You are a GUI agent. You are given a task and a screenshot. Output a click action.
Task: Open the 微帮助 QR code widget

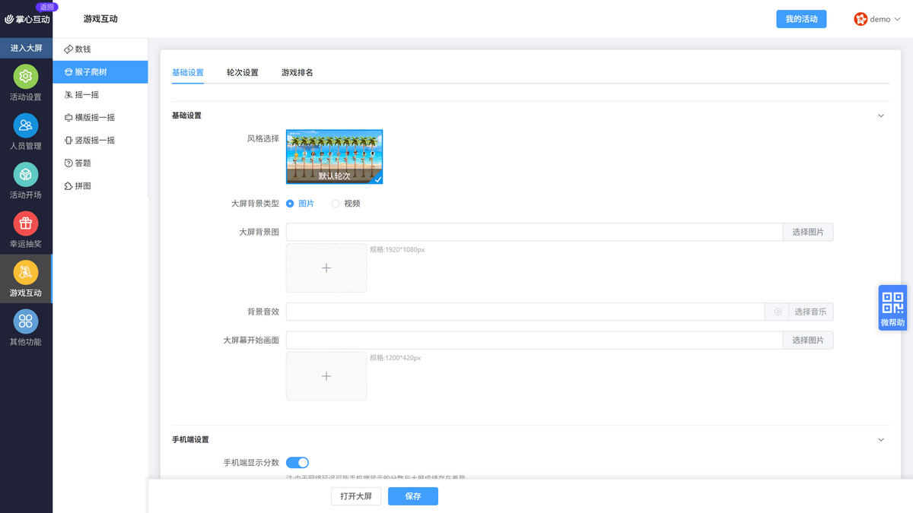click(892, 308)
